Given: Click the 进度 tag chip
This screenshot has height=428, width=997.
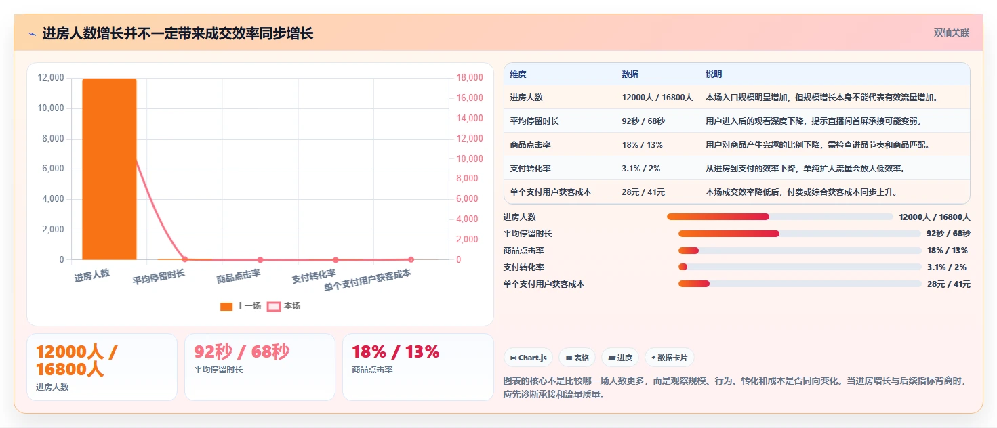Looking at the screenshot, I should tap(620, 358).
